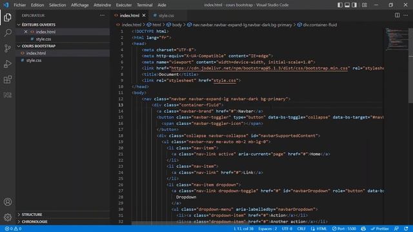Collapse the ÉDITEURS OUVERTS section
The width and height of the screenshot is (413, 232).
(x=63, y=24)
